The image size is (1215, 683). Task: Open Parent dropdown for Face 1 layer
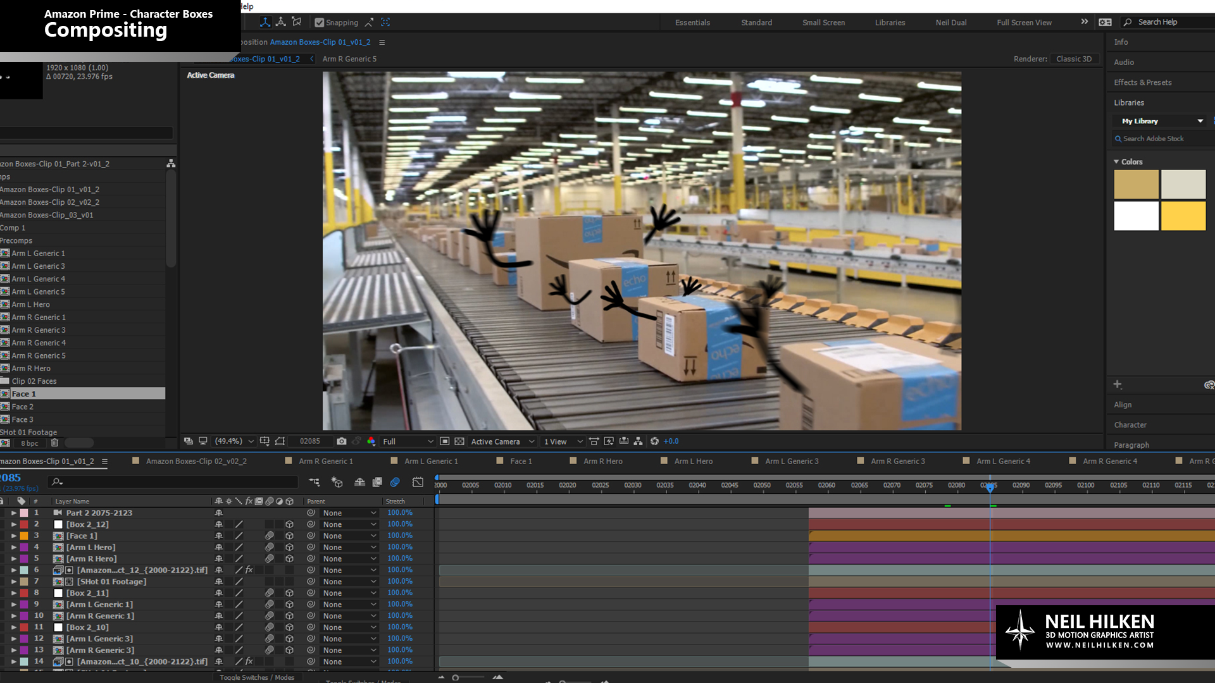(349, 536)
